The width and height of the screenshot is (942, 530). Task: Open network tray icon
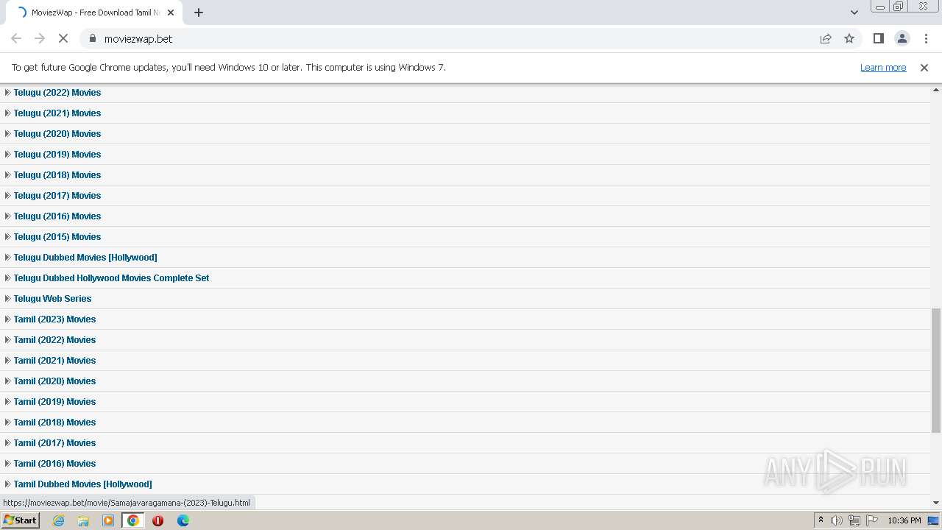(x=854, y=520)
